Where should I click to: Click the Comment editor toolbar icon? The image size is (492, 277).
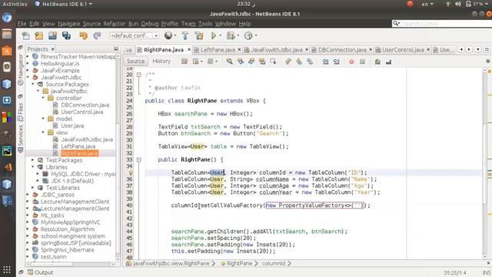pyautogui.click(x=377, y=62)
